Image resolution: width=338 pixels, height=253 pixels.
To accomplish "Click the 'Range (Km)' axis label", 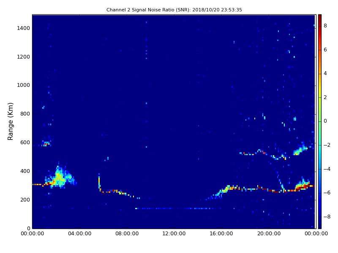I will 10,121.
